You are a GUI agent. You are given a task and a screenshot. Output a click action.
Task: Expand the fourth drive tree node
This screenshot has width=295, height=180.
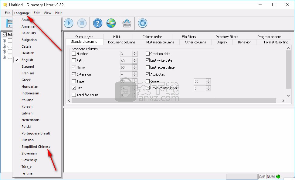click(4, 57)
